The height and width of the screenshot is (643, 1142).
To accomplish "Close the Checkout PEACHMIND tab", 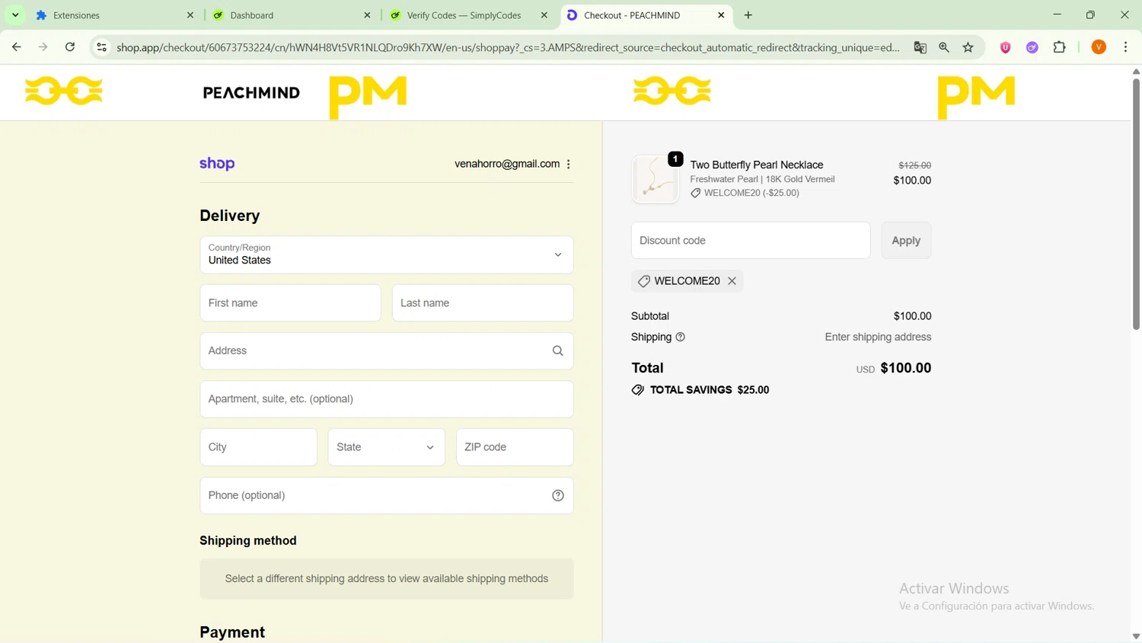I will [x=721, y=15].
